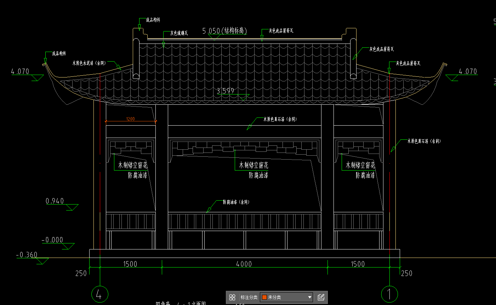
Task: Select 木质色真石漆（余同）label at right column
Action: pos(424,141)
